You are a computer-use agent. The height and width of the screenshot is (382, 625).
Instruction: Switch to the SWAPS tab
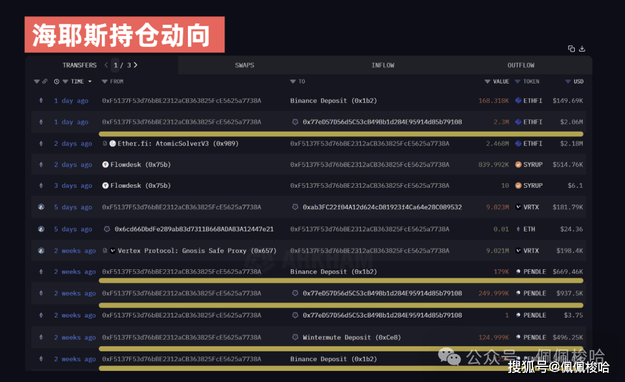click(x=245, y=65)
